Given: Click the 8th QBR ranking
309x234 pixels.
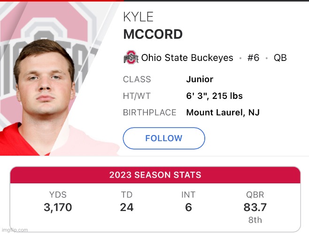Looking at the screenshot, I should click(255, 219).
